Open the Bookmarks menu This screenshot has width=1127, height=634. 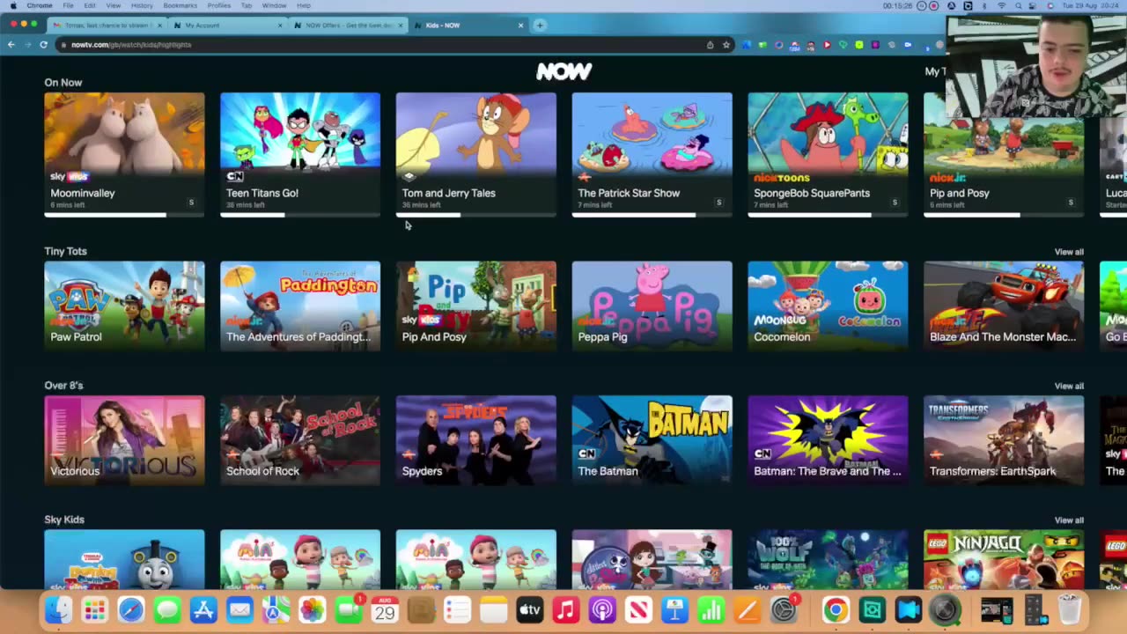pos(180,5)
